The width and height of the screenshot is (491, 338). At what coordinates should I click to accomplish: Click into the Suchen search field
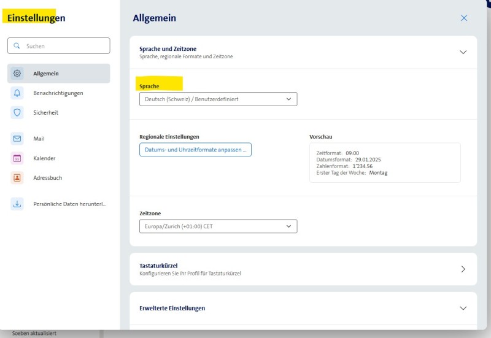pos(64,46)
